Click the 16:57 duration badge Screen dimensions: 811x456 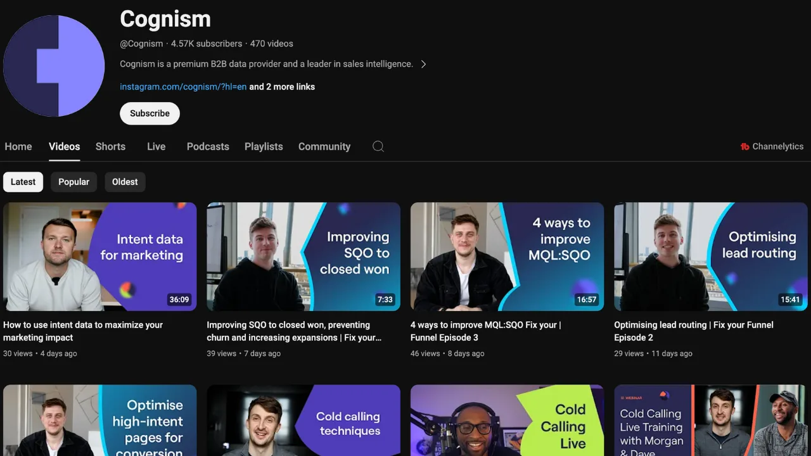click(587, 300)
